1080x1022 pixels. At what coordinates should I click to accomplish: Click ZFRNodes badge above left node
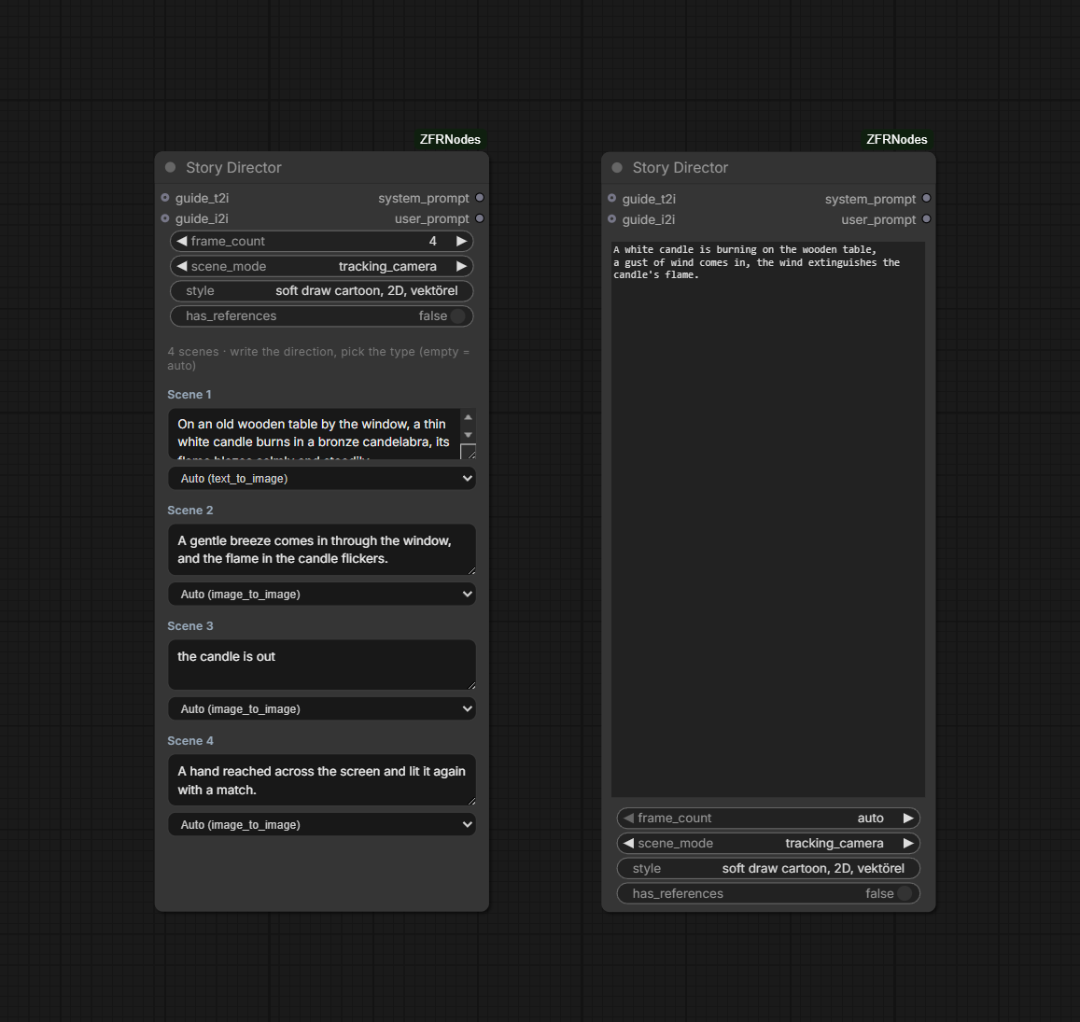450,139
